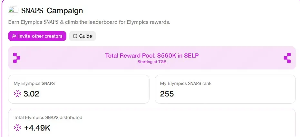Click the right Elympics logo in reward banner
This screenshot has height=137, width=300.
tap(287, 58)
